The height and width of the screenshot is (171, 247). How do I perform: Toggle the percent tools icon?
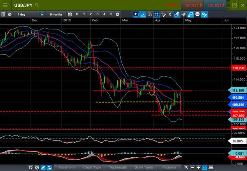pos(204,14)
